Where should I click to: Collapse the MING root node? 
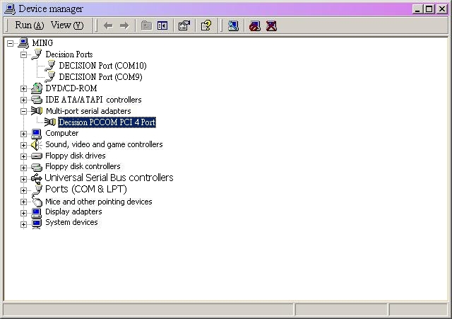pos(11,44)
